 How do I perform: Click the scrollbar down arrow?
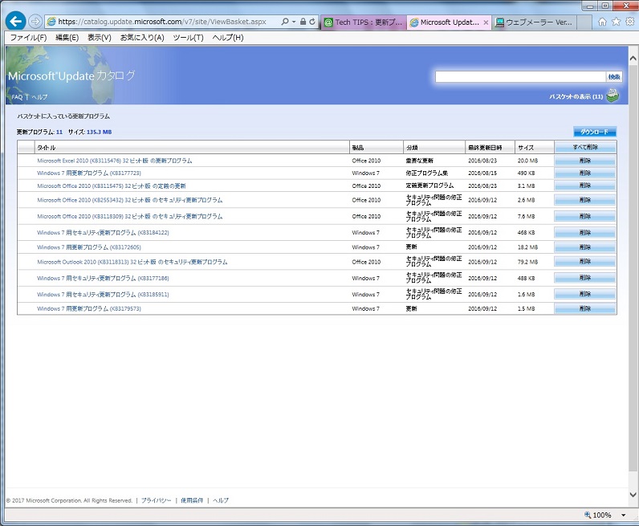[x=633, y=495]
